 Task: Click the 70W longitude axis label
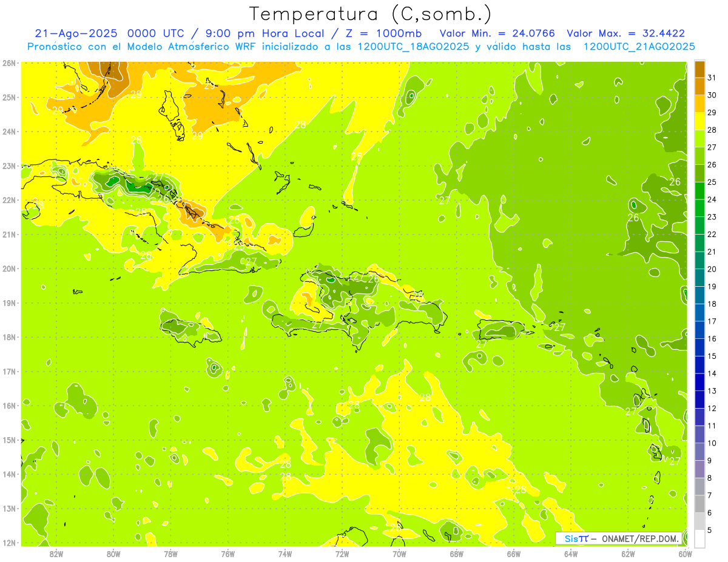(399, 554)
